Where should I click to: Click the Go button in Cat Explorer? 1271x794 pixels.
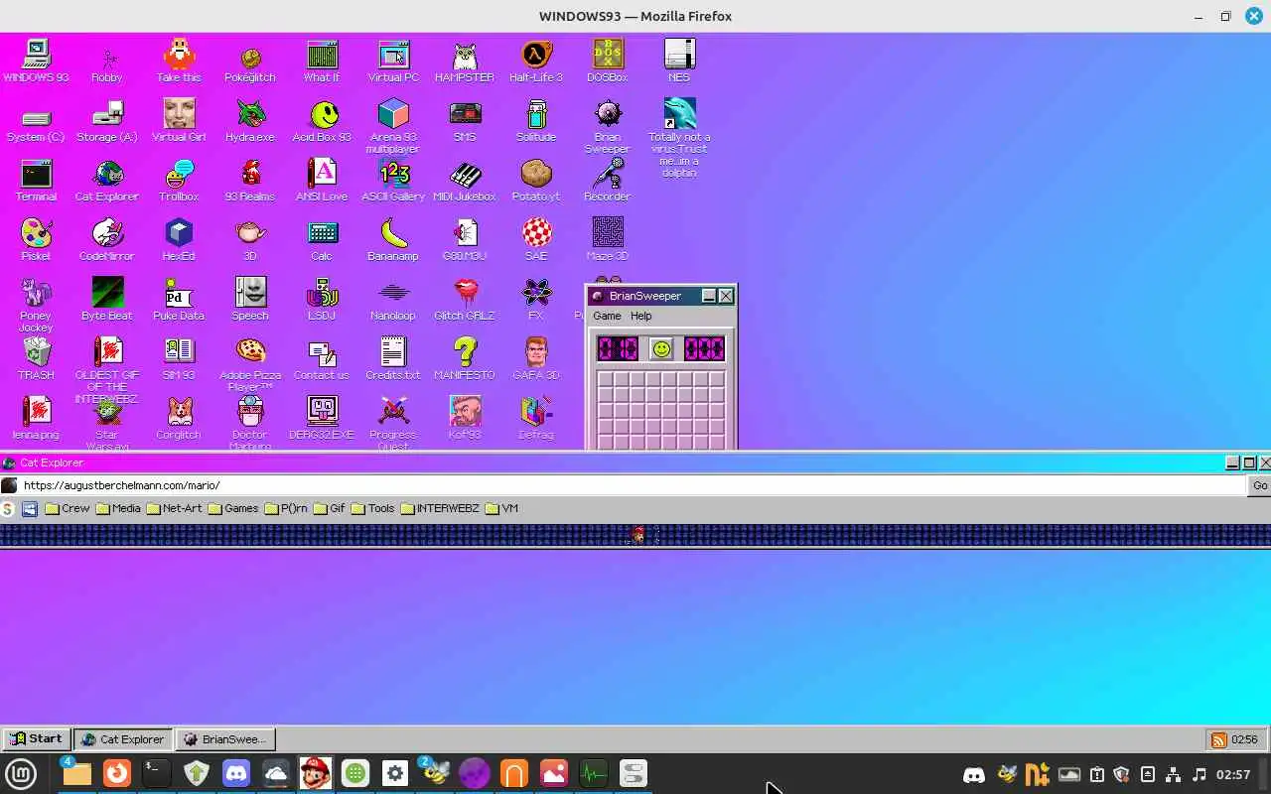(x=1259, y=485)
